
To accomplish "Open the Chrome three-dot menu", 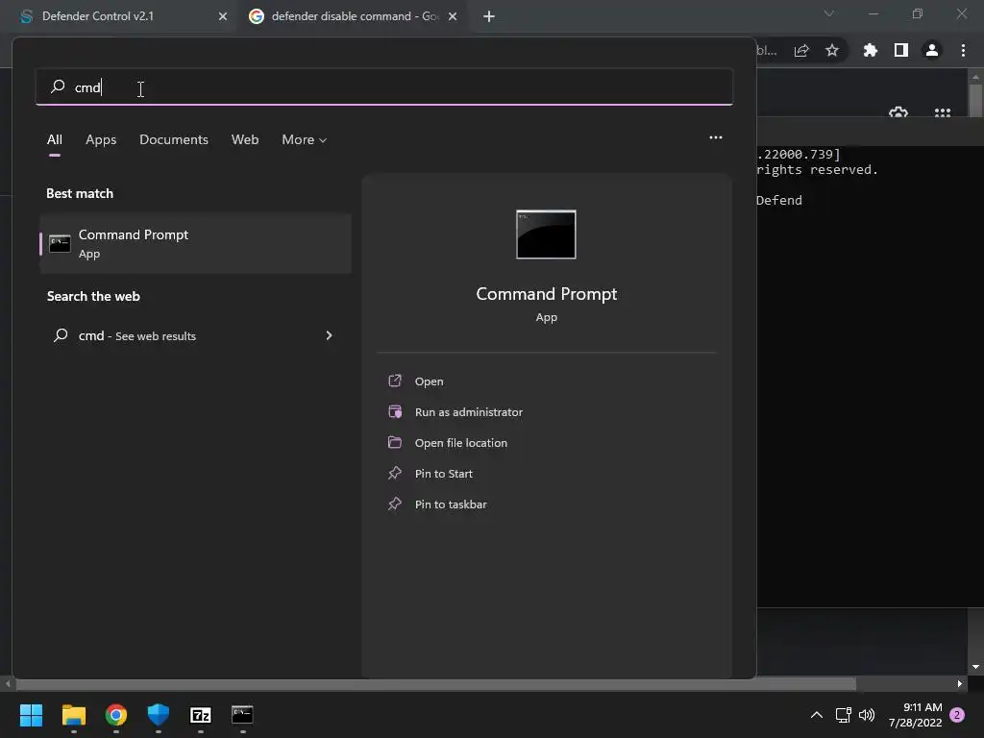I will point(963,50).
